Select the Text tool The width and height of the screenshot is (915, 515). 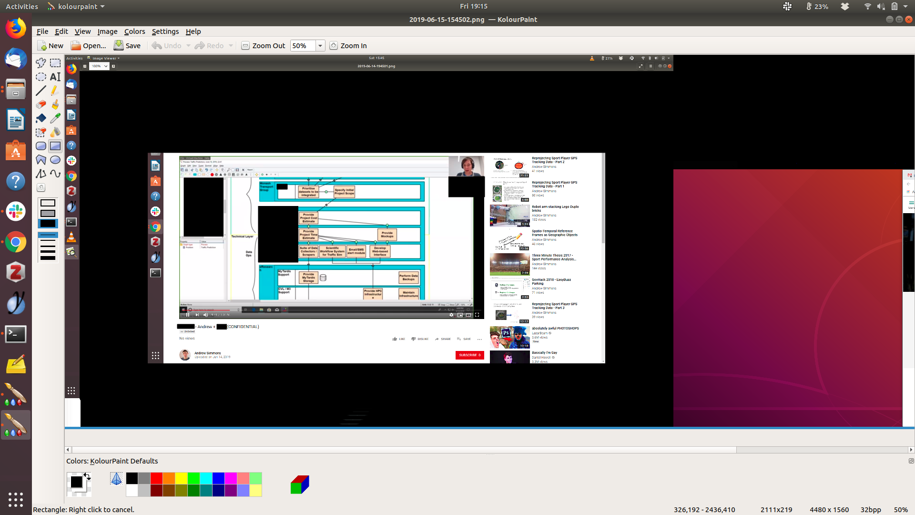pyautogui.click(x=55, y=77)
